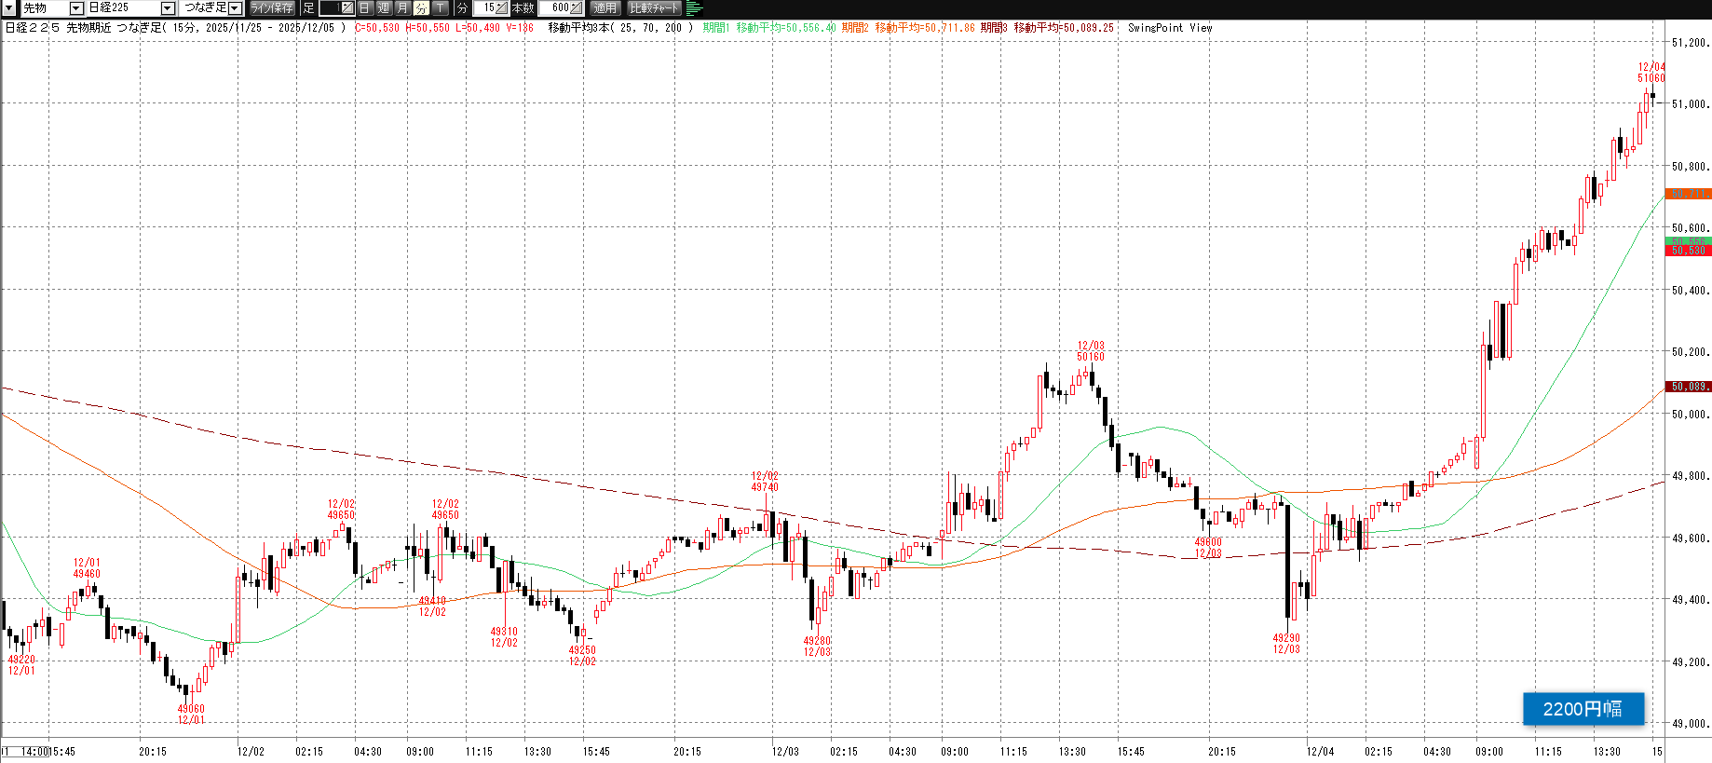
Task: Open the つなぎ足 contract dropdown
Action: (x=235, y=8)
